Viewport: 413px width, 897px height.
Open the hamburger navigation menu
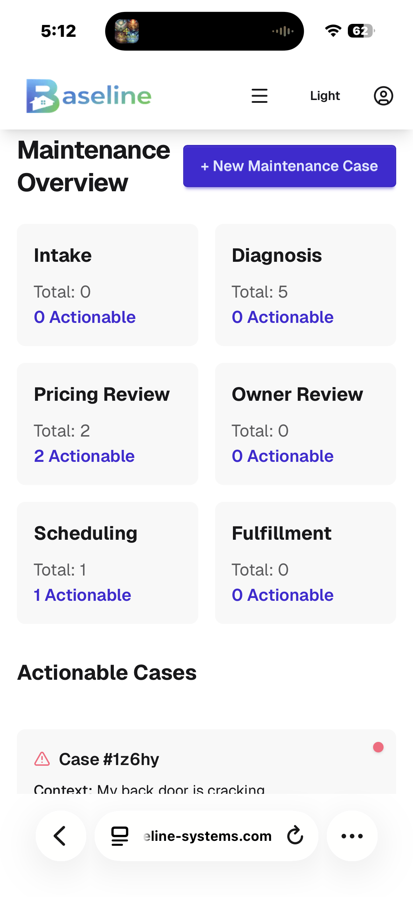[x=259, y=96]
